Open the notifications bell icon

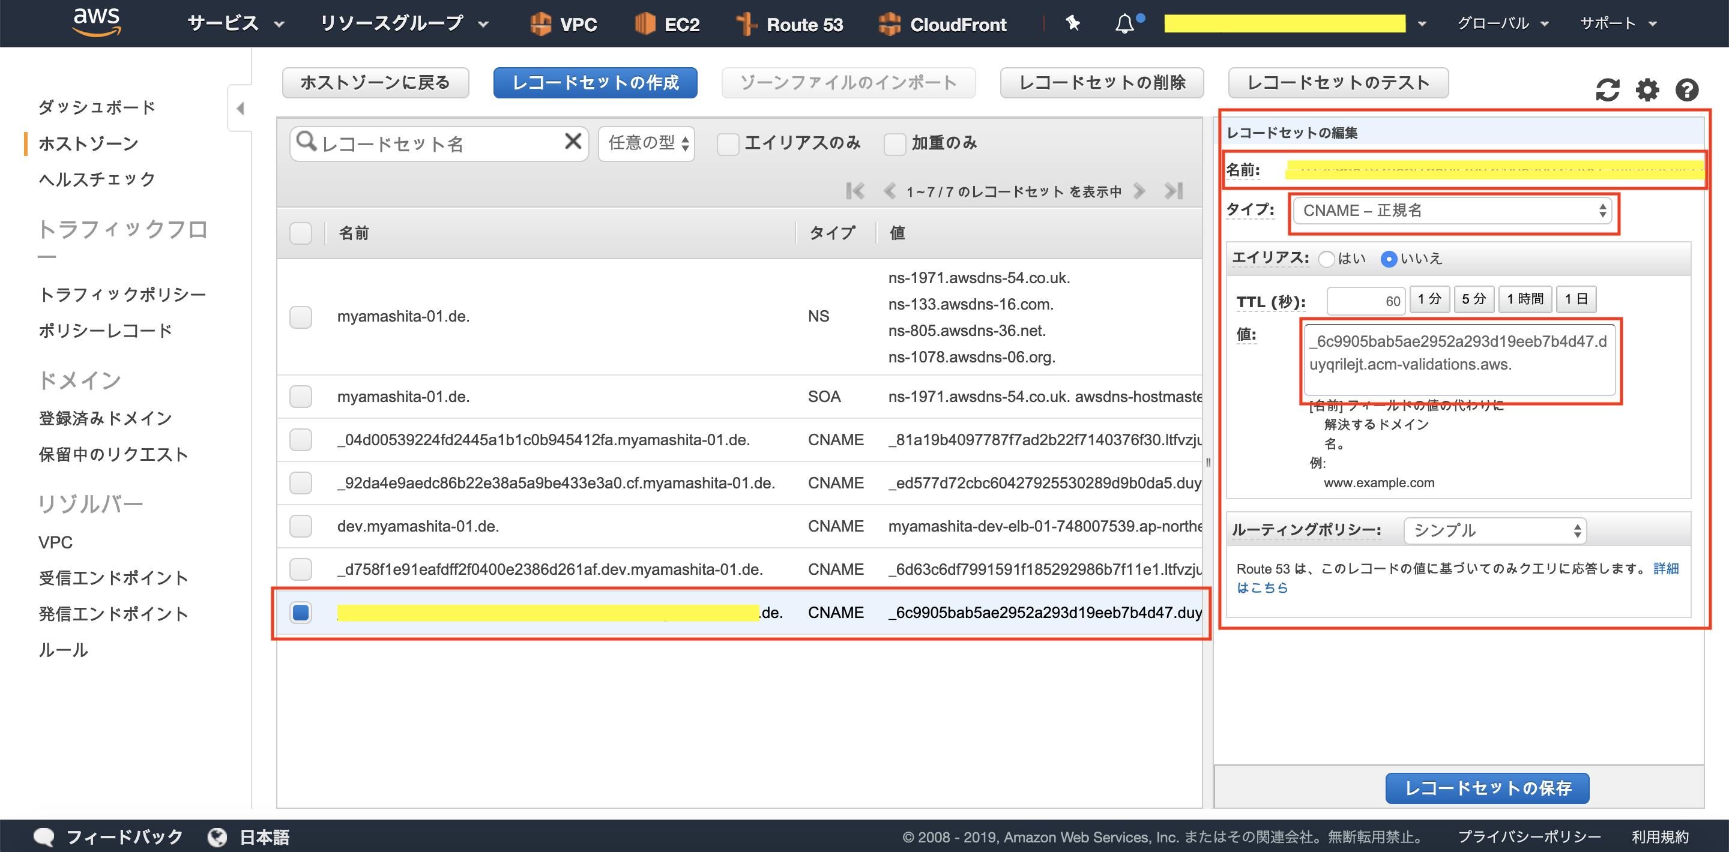click(x=1124, y=24)
